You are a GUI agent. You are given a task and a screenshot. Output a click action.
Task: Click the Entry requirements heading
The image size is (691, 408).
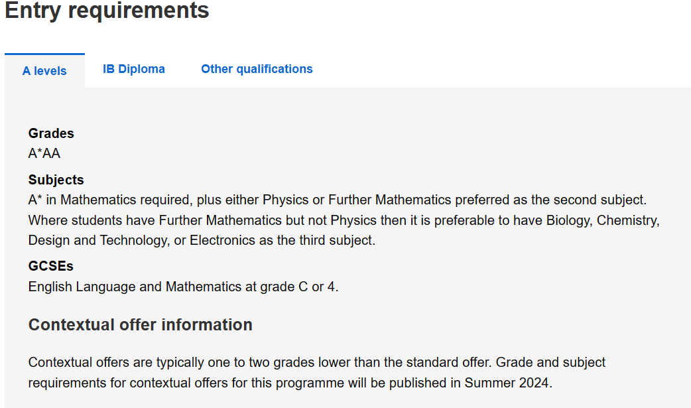(107, 10)
